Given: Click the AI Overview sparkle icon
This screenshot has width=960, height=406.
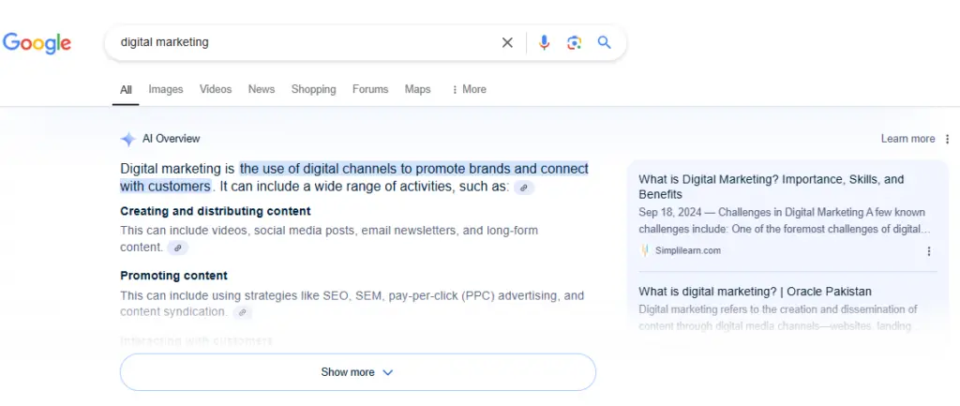Looking at the screenshot, I should pos(128,139).
